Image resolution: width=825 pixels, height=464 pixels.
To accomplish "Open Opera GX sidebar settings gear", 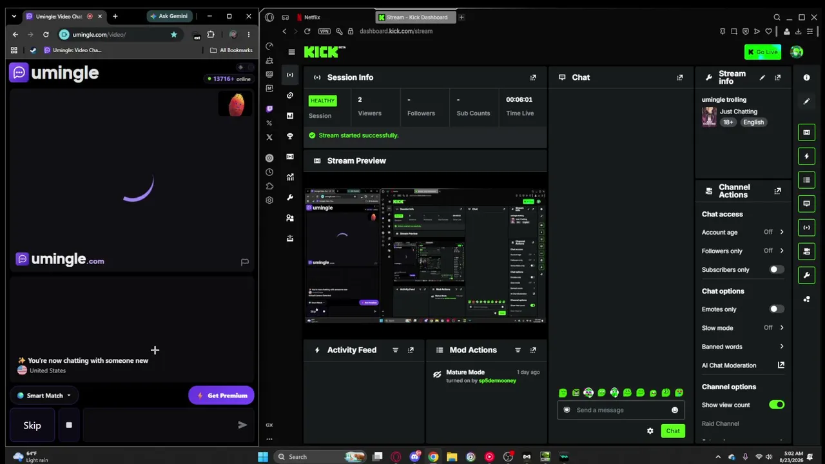I will tap(269, 200).
